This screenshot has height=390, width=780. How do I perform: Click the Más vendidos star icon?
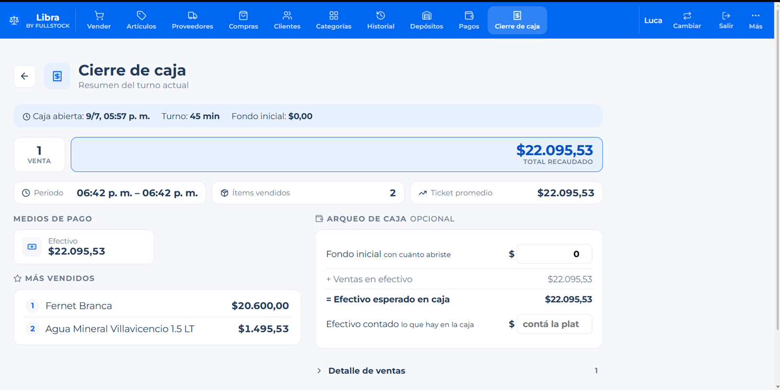tap(18, 278)
